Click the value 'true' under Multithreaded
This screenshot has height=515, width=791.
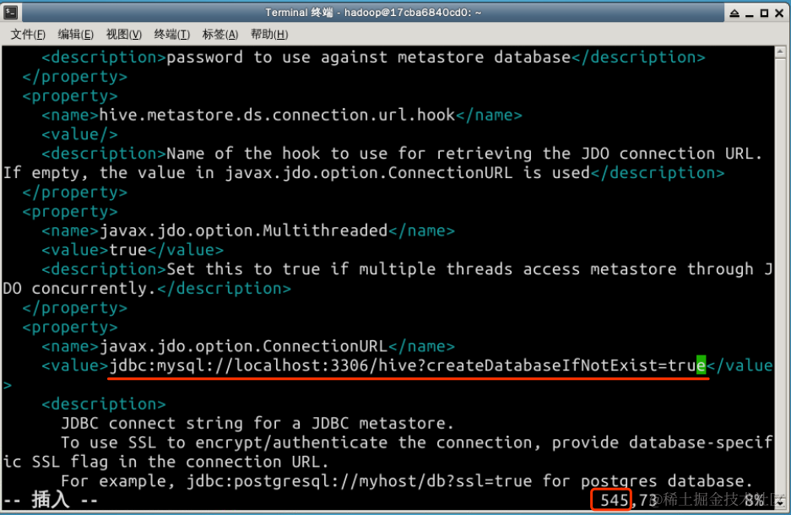[x=127, y=250]
